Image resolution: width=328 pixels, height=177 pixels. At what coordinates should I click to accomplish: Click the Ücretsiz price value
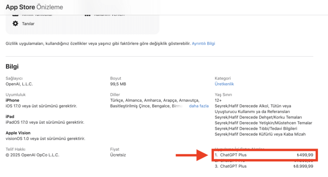(x=118, y=155)
